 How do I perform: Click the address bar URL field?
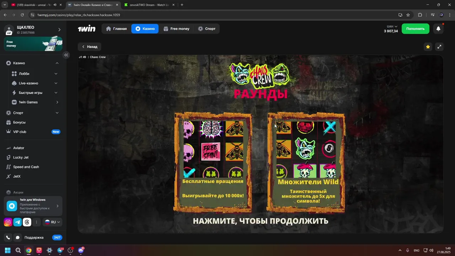tap(213, 15)
